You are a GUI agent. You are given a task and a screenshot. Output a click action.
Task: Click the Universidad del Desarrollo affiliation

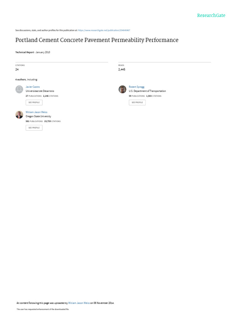40,91
